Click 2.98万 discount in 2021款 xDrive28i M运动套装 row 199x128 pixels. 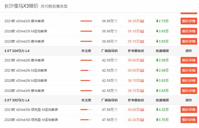pyautogui.click(x=162, y=70)
